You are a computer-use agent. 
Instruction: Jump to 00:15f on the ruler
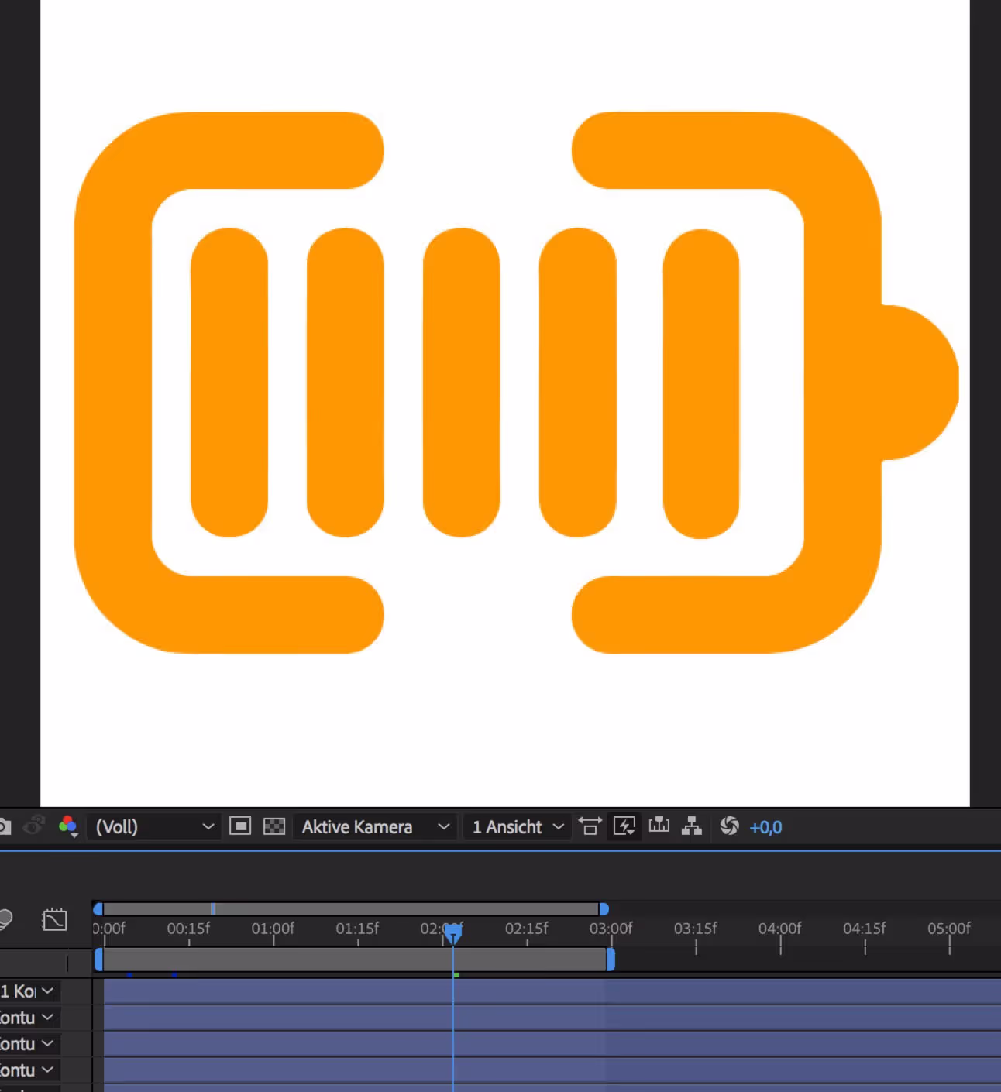click(x=188, y=929)
